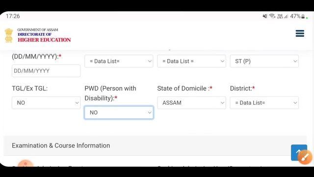Change State of Domicile from ASSAM
The image size is (314, 177).
(x=191, y=103)
